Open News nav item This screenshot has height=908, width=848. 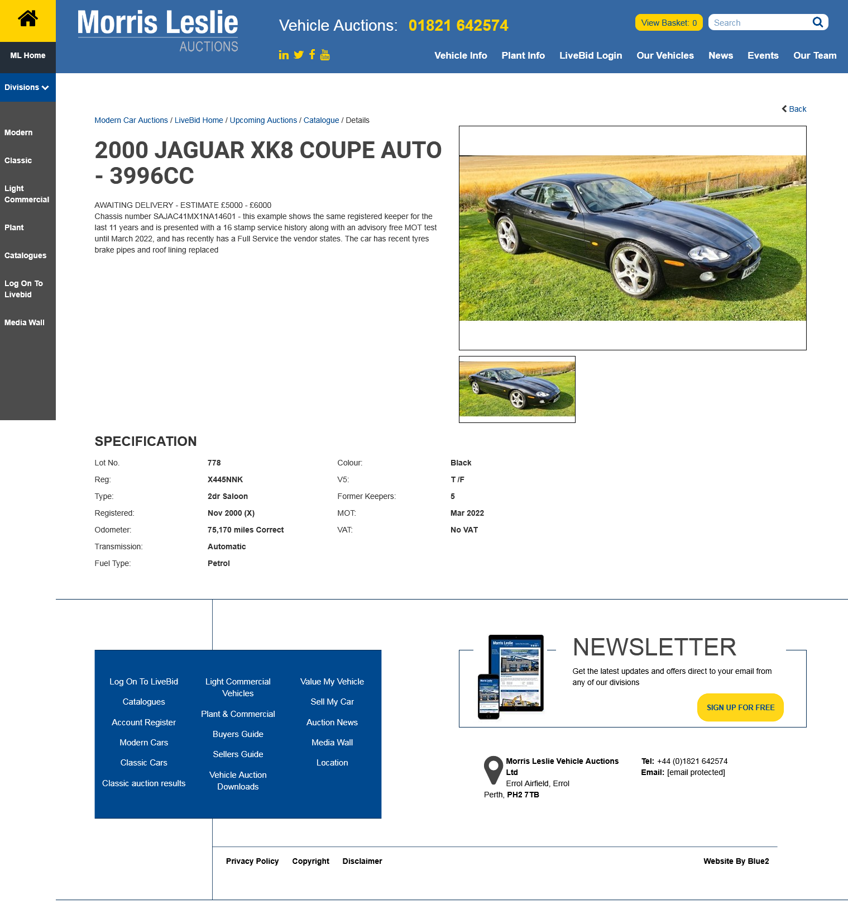pyautogui.click(x=721, y=55)
